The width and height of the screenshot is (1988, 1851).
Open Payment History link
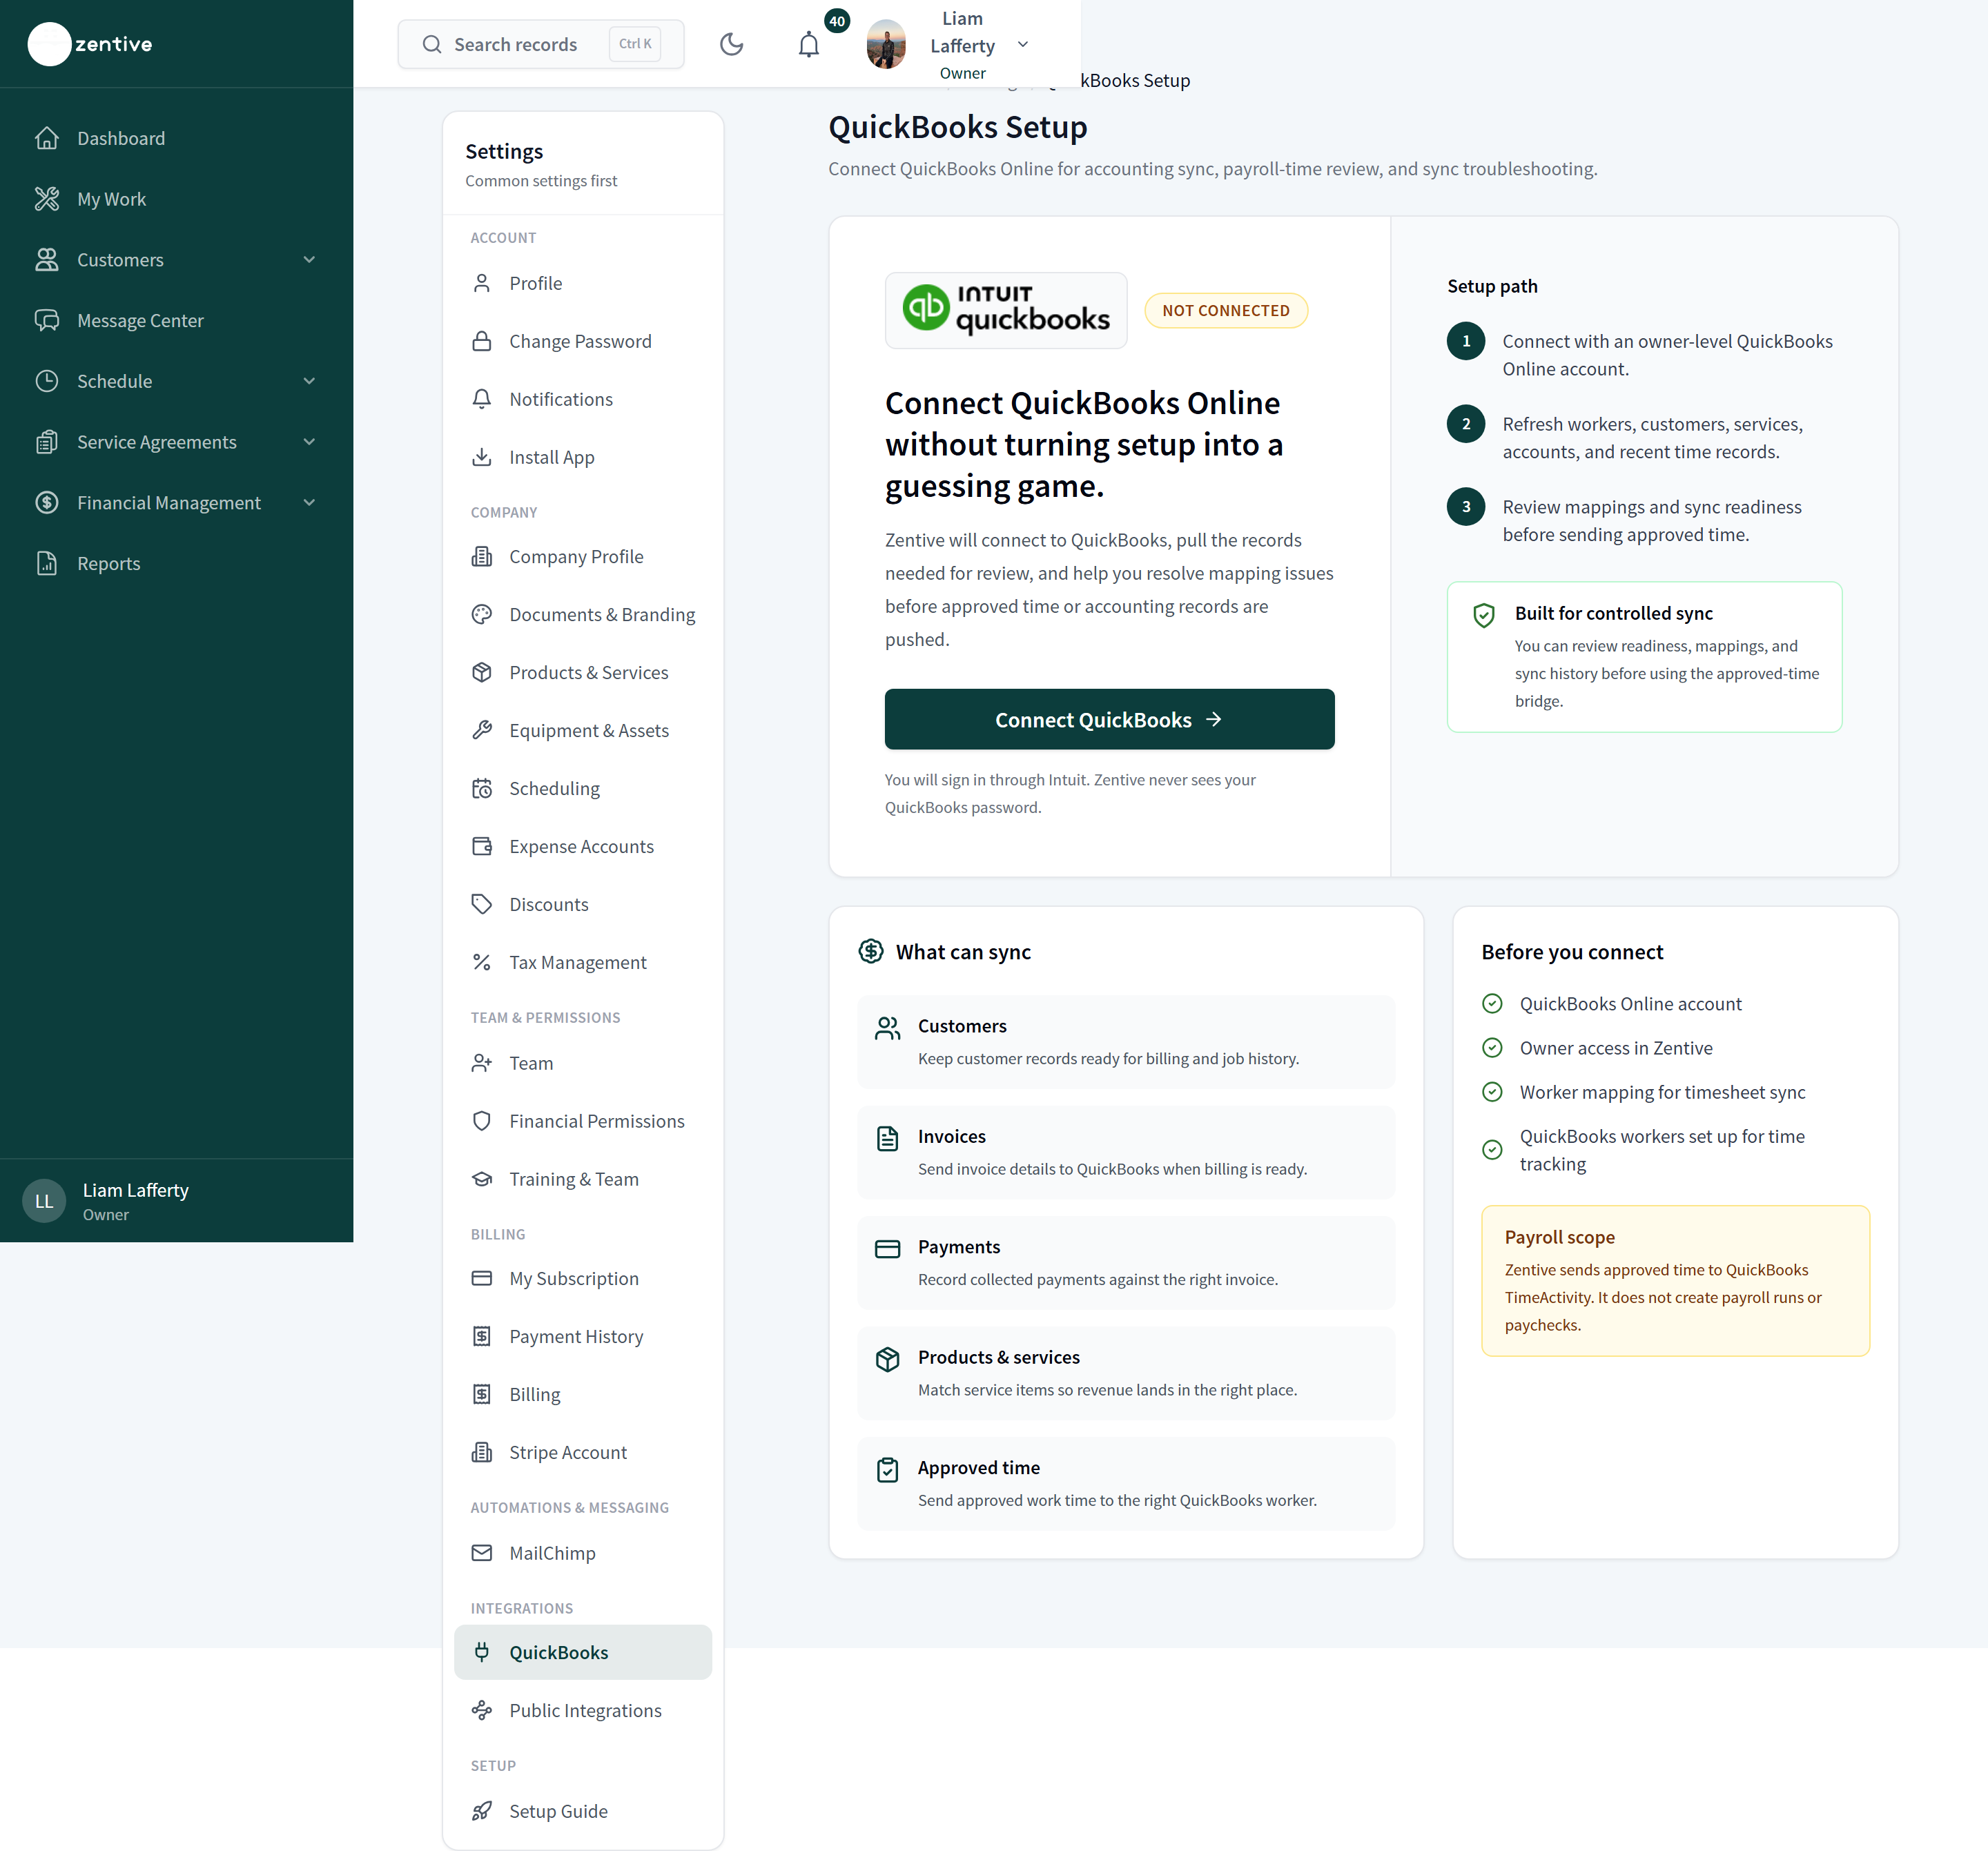coord(583,1336)
